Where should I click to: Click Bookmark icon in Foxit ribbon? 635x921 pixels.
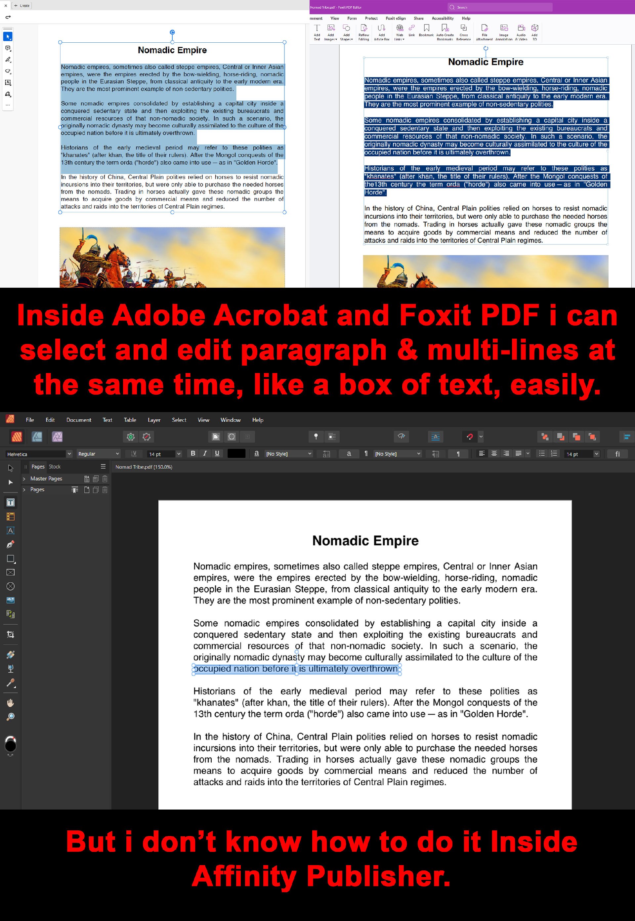[426, 30]
